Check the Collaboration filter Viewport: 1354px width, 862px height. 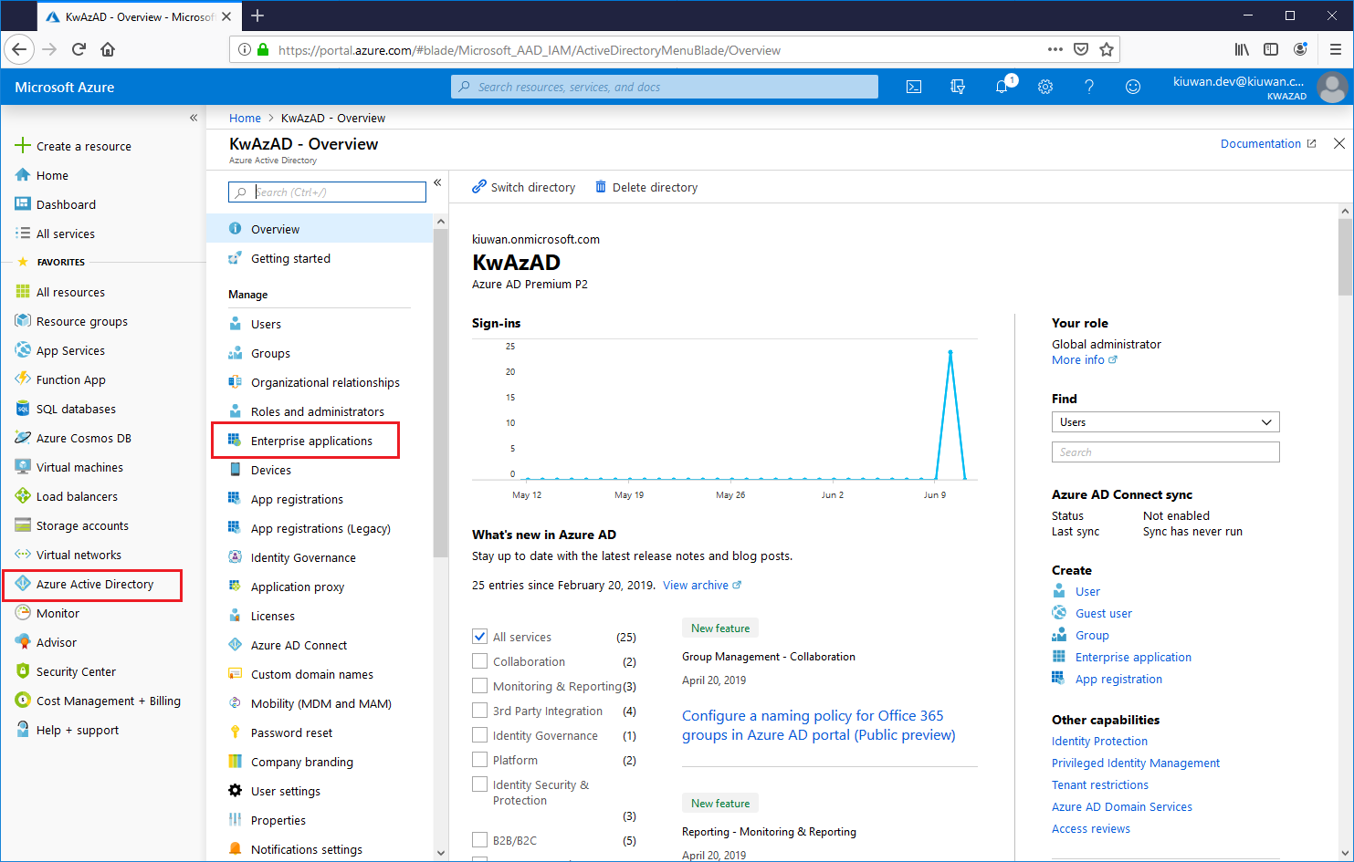[x=479, y=661]
